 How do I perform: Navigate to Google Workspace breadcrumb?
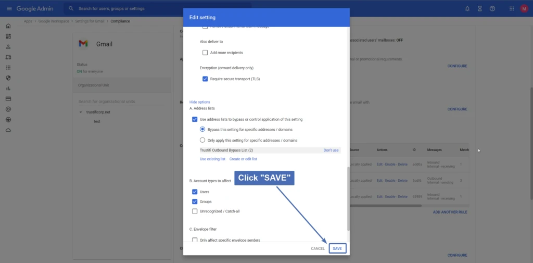pyautogui.click(x=55, y=21)
